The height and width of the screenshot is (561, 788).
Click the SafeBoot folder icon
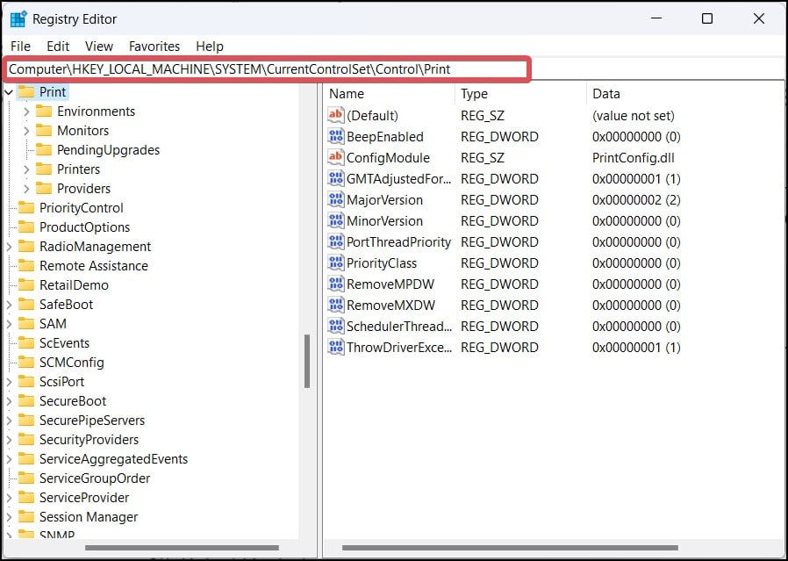pyautogui.click(x=26, y=304)
